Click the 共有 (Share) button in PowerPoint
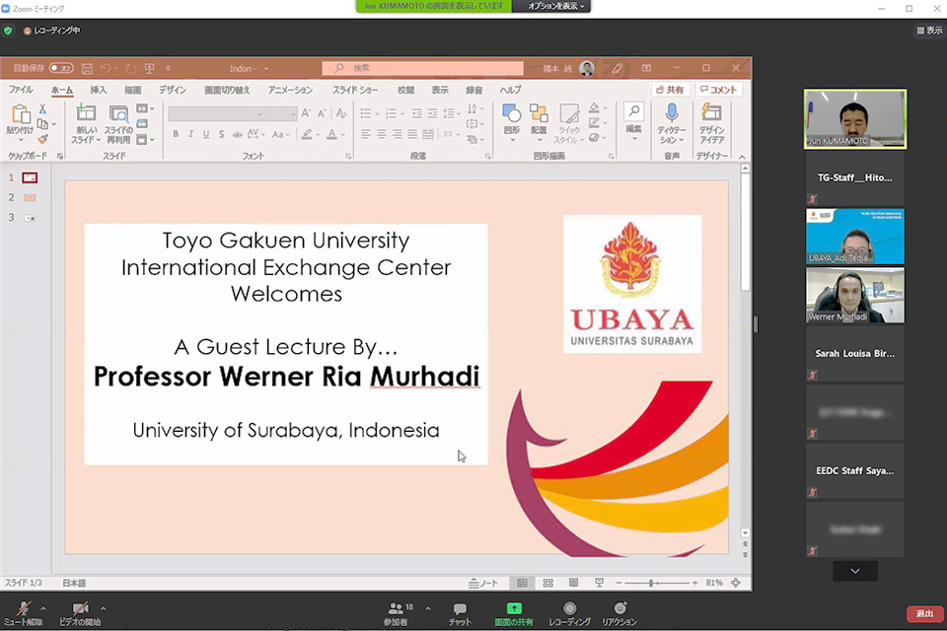Screen dimensions: 947x631 [x=671, y=90]
